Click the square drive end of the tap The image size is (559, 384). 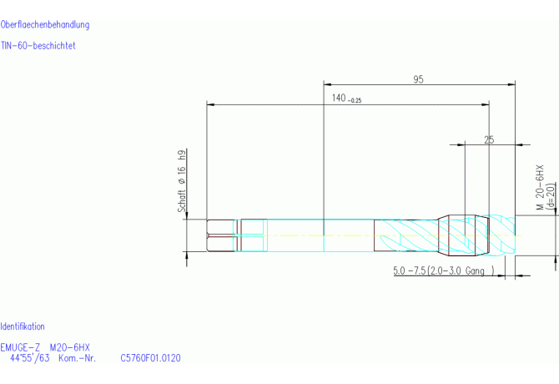pyautogui.click(x=220, y=235)
